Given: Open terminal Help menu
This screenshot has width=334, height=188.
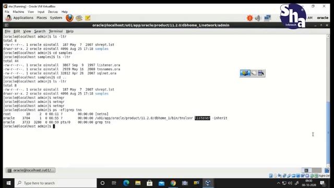Looking at the screenshot, I should point(69,31).
